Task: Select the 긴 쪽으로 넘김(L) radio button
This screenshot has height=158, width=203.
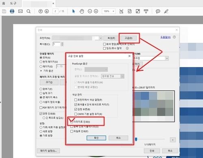Action: coord(44,118)
